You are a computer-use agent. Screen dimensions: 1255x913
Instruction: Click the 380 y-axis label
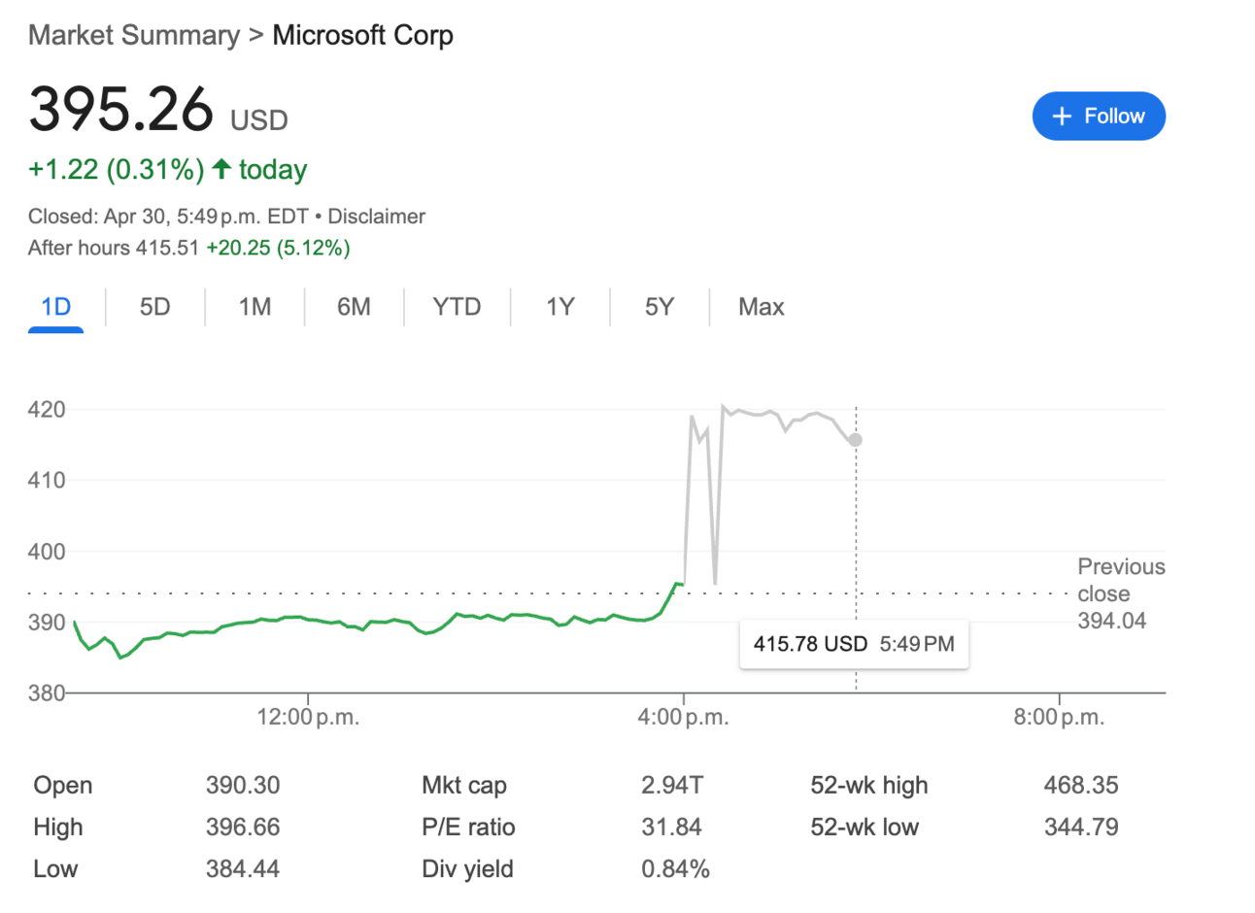click(x=47, y=693)
